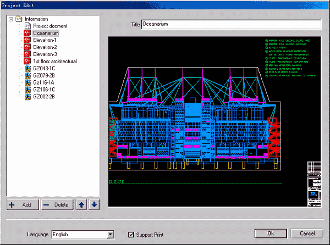Move item down with arrow button
The image size is (330, 245).
pyautogui.click(x=94, y=205)
